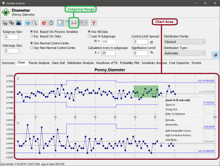The height and width of the screenshot is (166, 220).
Task: Choose Add Assignable Cause... menu entry
Action: pyautogui.click(x=181, y=131)
